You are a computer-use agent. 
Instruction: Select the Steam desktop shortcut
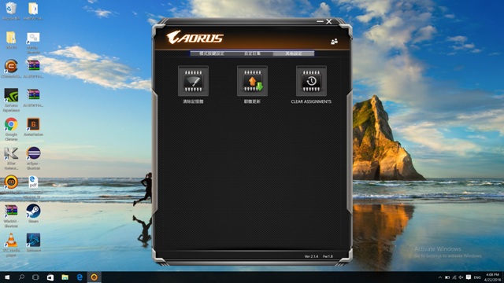(x=33, y=213)
